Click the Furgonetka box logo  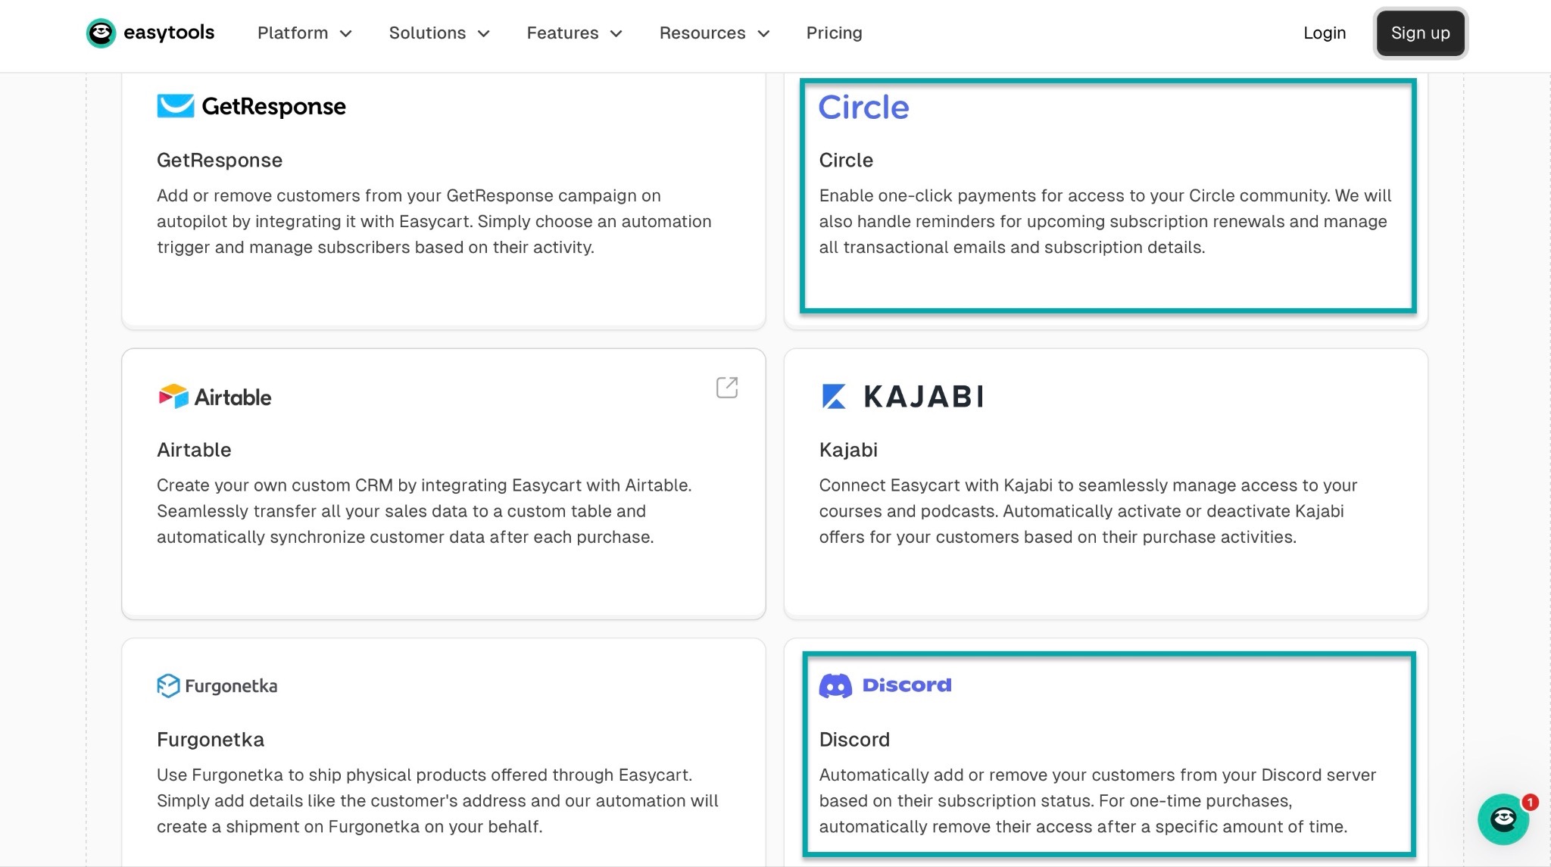pos(168,685)
